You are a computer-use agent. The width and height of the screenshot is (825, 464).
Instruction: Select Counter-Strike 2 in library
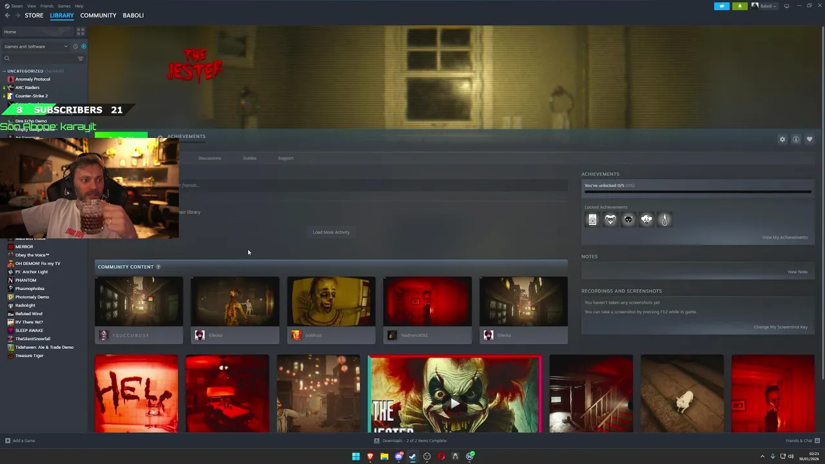click(x=31, y=96)
